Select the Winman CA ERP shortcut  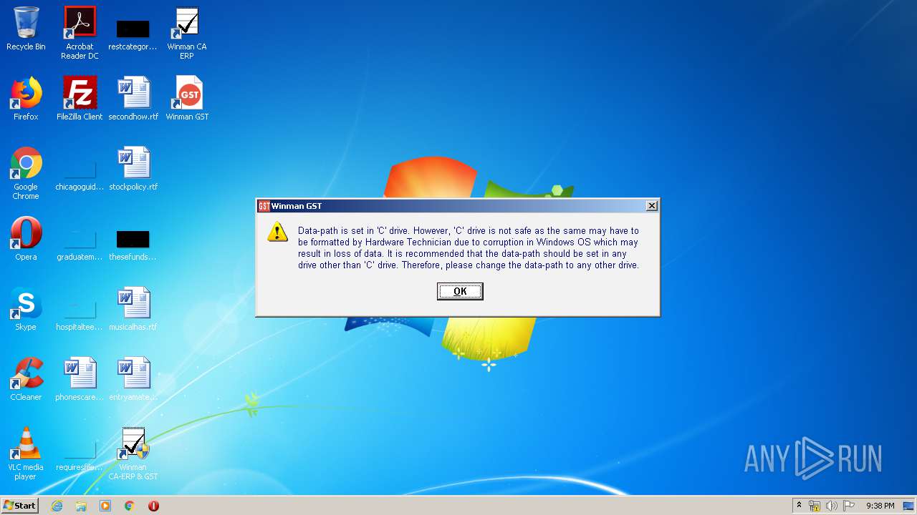[x=186, y=33]
